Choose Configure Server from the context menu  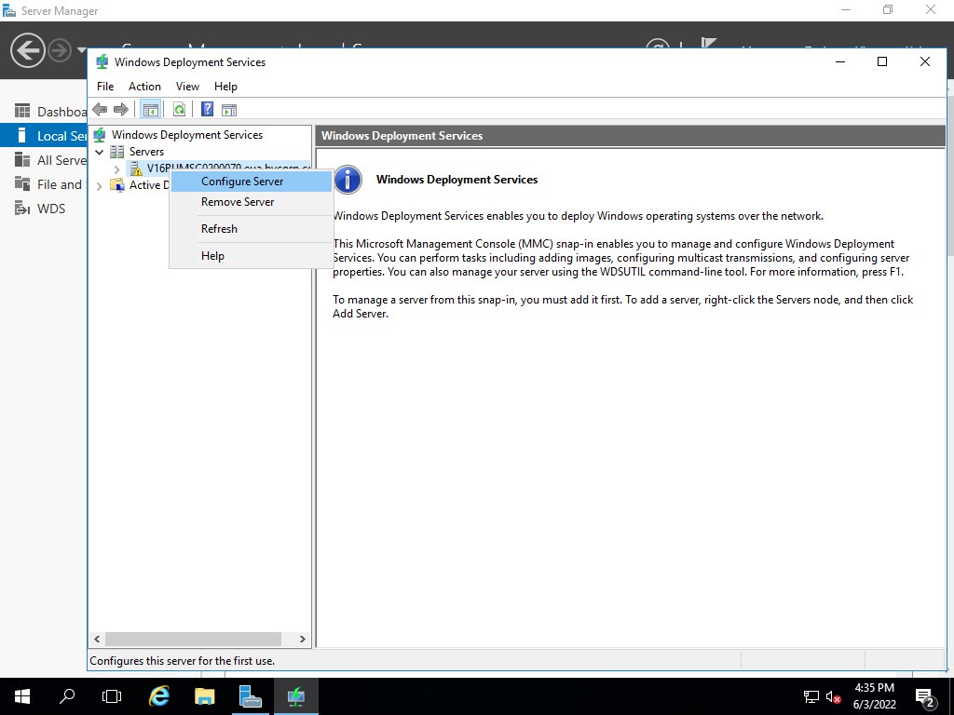pos(242,182)
